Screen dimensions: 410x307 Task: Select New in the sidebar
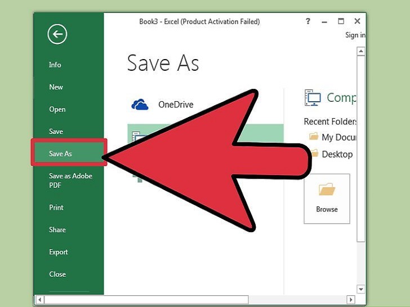(x=56, y=87)
